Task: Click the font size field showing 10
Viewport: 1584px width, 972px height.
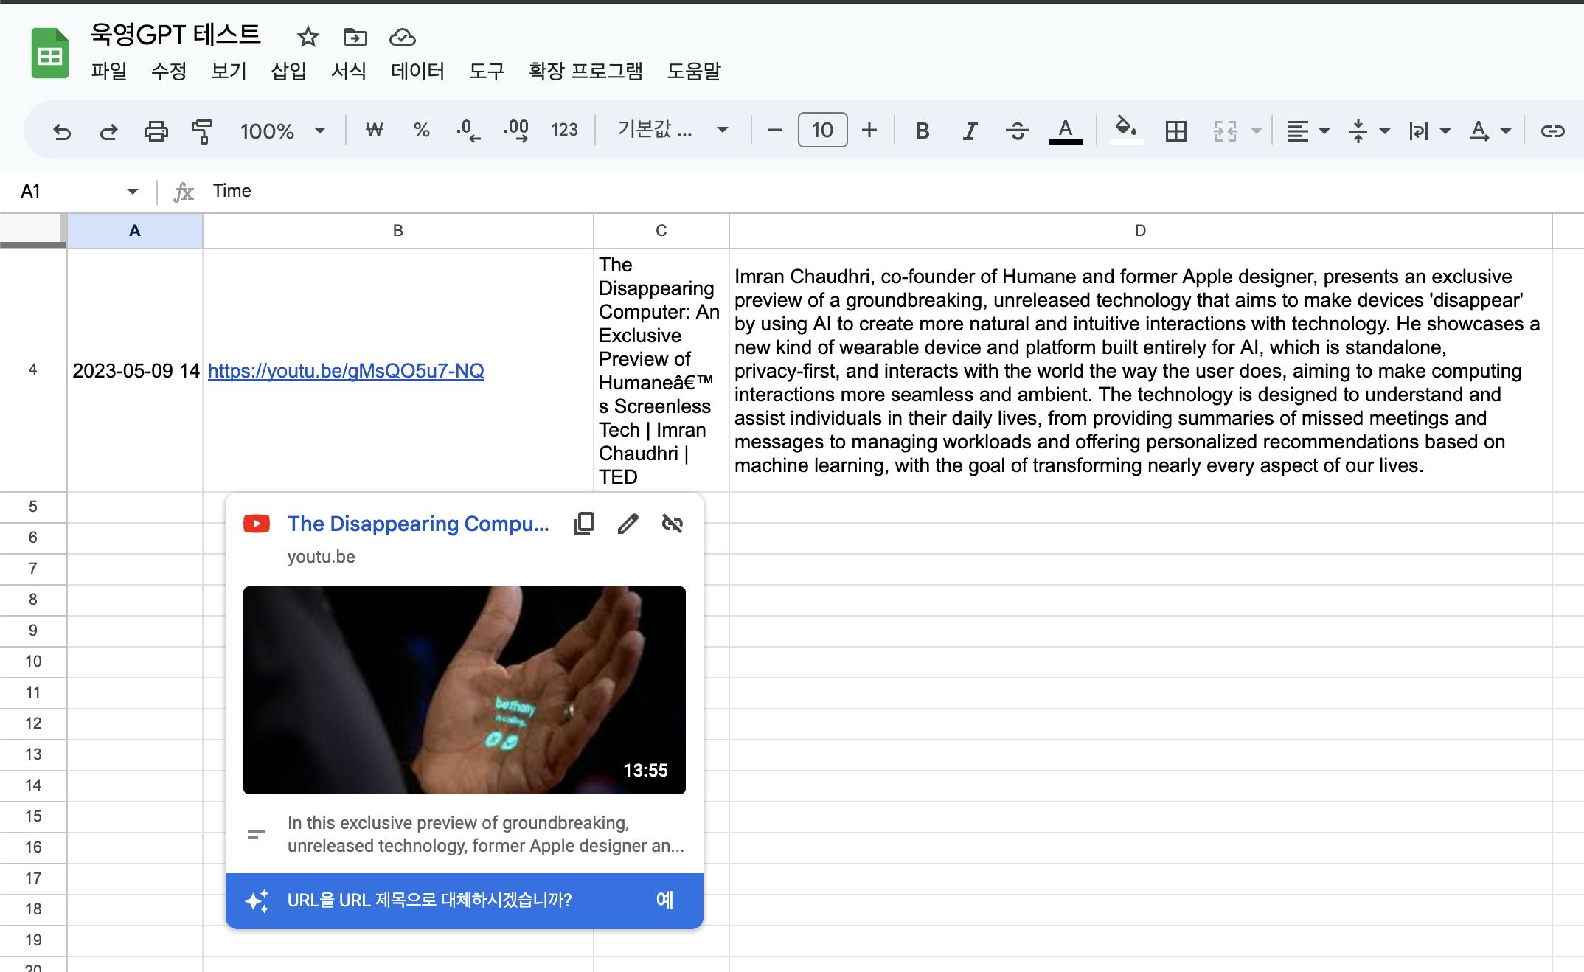Action: pyautogui.click(x=822, y=131)
